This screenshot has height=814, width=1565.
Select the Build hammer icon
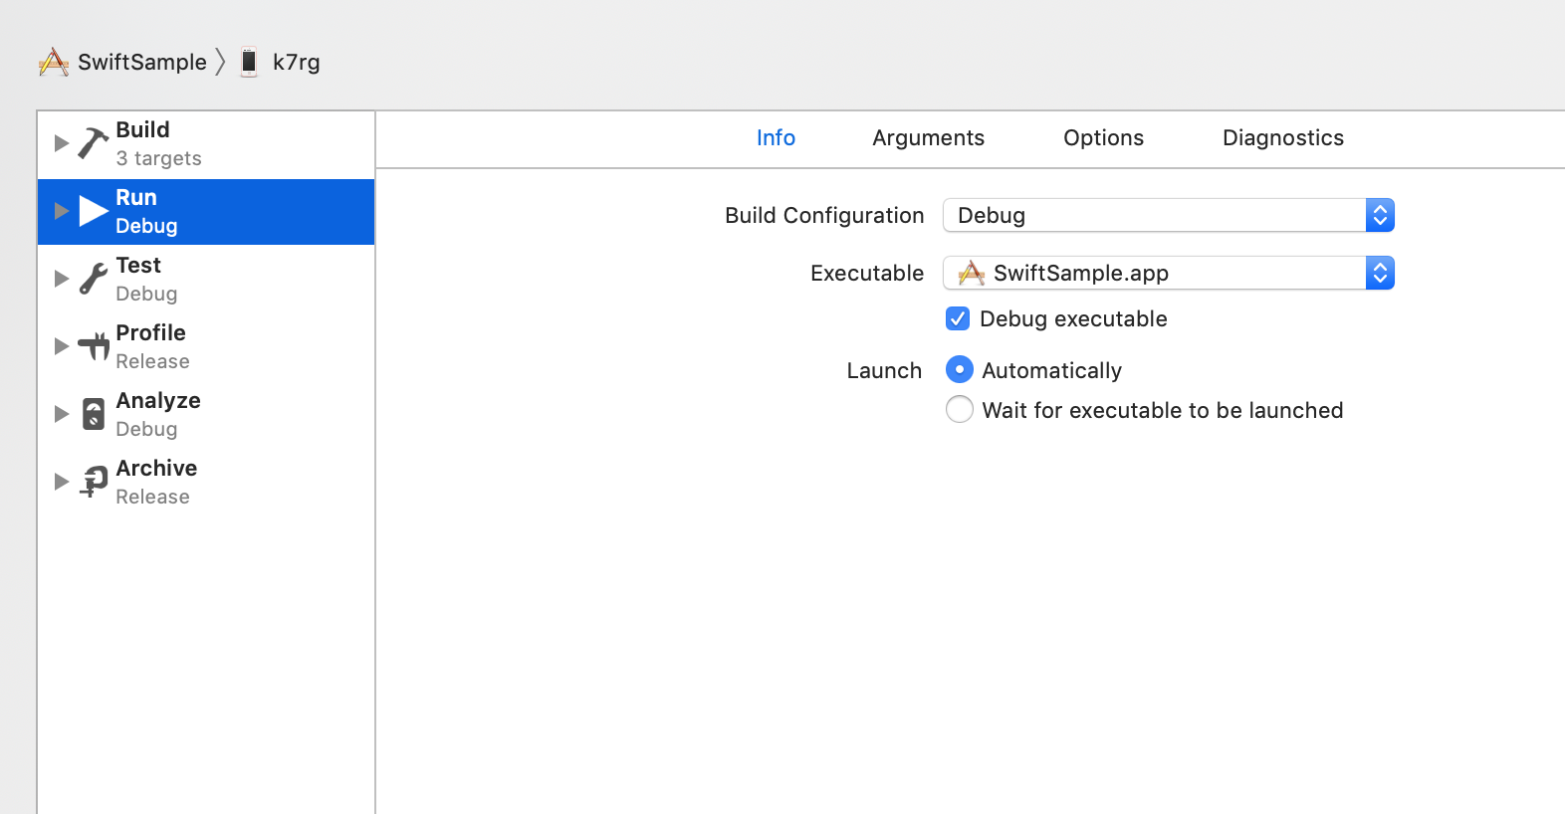(x=93, y=143)
